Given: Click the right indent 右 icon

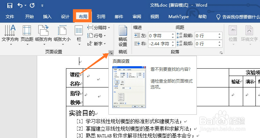Looking at the screenshot, I should coord(137,44).
